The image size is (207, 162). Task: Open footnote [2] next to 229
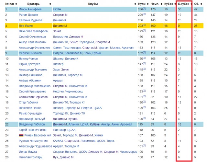click(144, 14)
